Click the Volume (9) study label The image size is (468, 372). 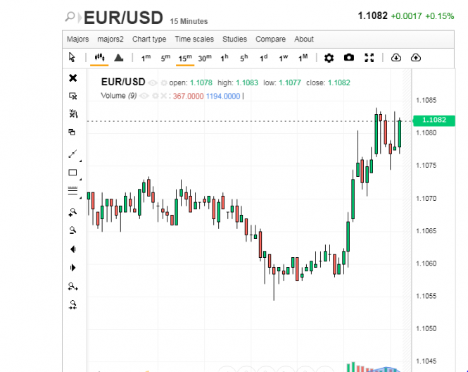pos(119,96)
